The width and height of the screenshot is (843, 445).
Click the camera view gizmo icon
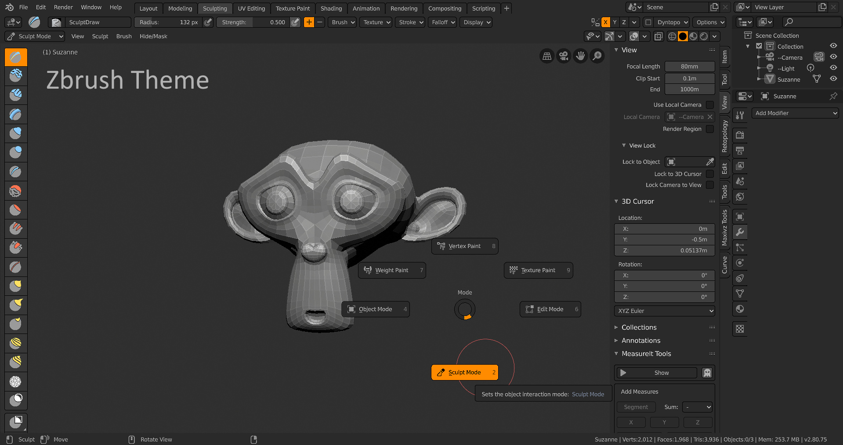pyautogui.click(x=563, y=56)
